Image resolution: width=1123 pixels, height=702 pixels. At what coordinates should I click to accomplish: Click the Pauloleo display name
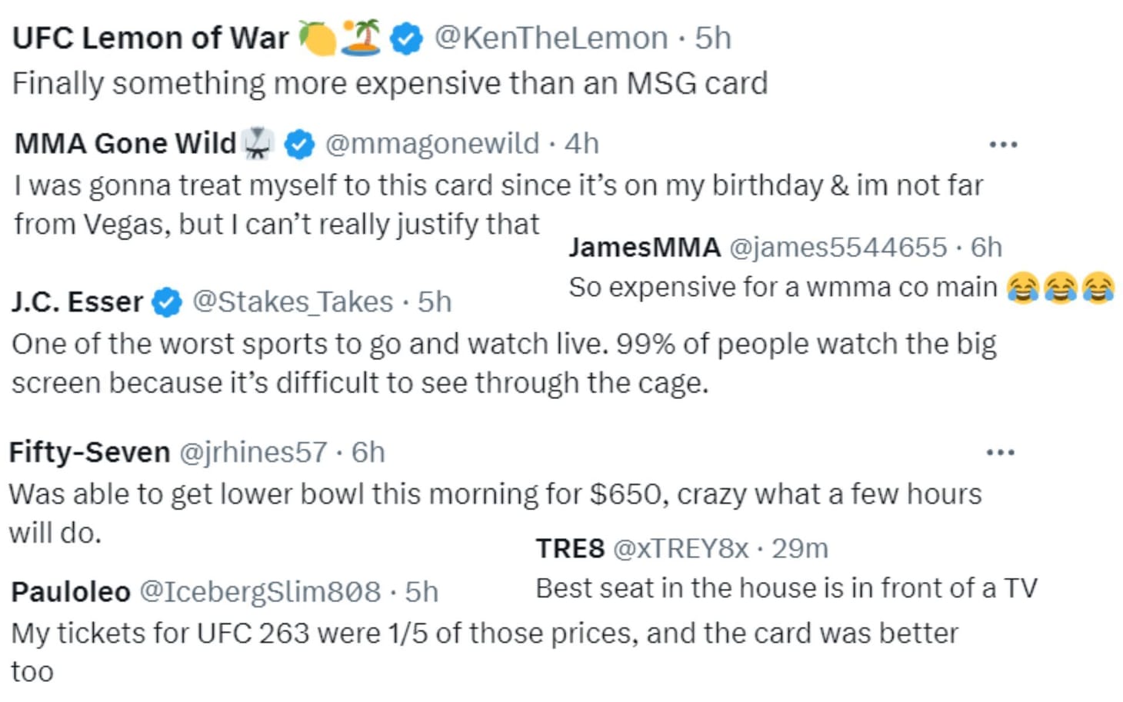pos(71,592)
